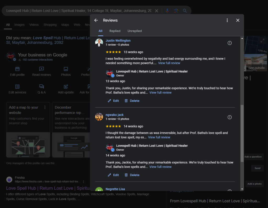Select the All search results tab
The image size is (268, 208).
click(x=8, y=25)
